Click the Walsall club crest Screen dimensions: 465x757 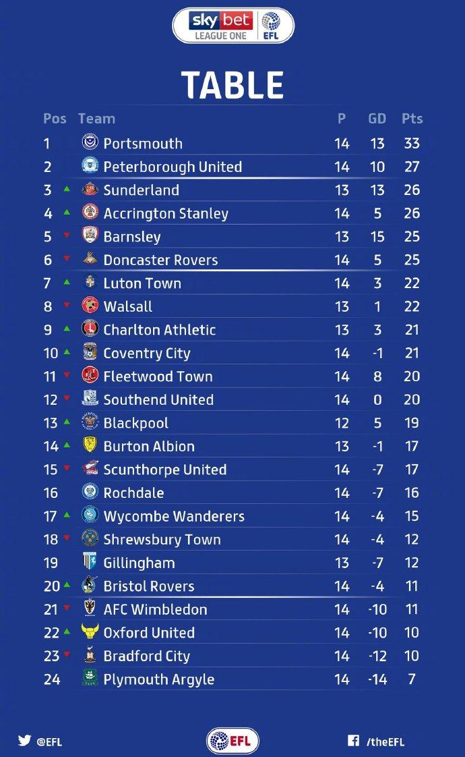tap(90, 306)
